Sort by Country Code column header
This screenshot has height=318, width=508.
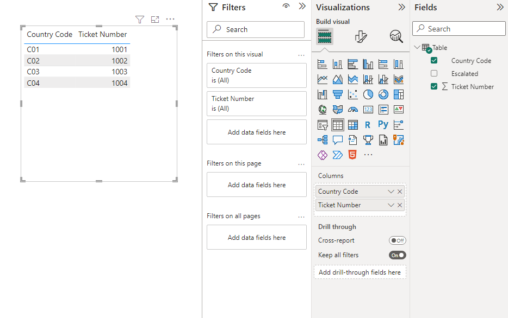[49, 34]
